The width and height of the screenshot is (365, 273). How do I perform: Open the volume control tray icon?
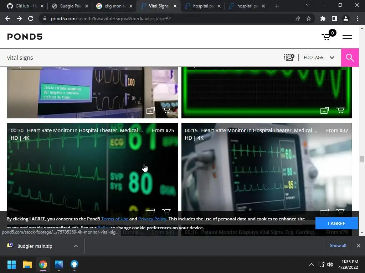(x=330, y=264)
